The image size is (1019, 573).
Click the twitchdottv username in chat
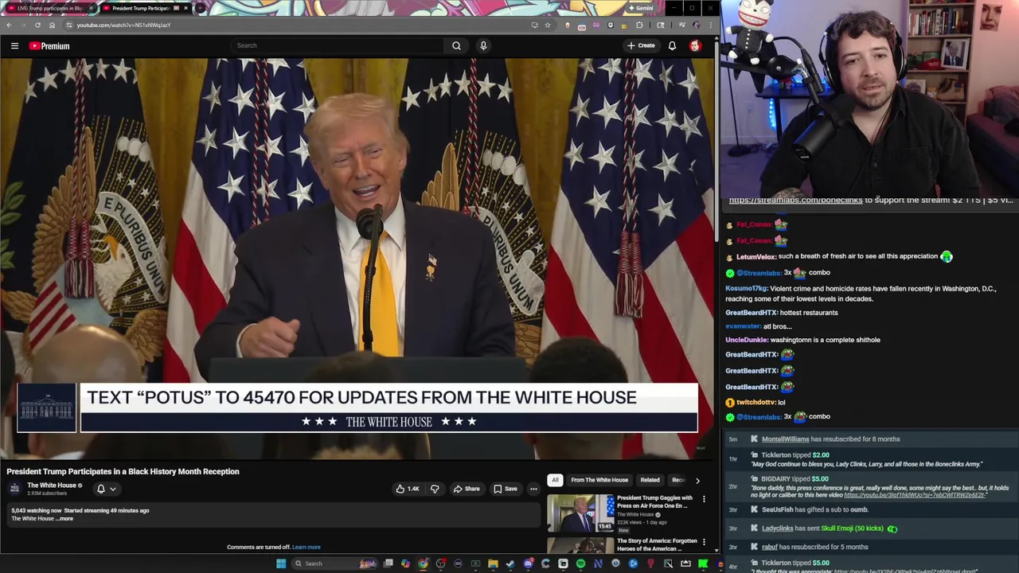tap(755, 403)
